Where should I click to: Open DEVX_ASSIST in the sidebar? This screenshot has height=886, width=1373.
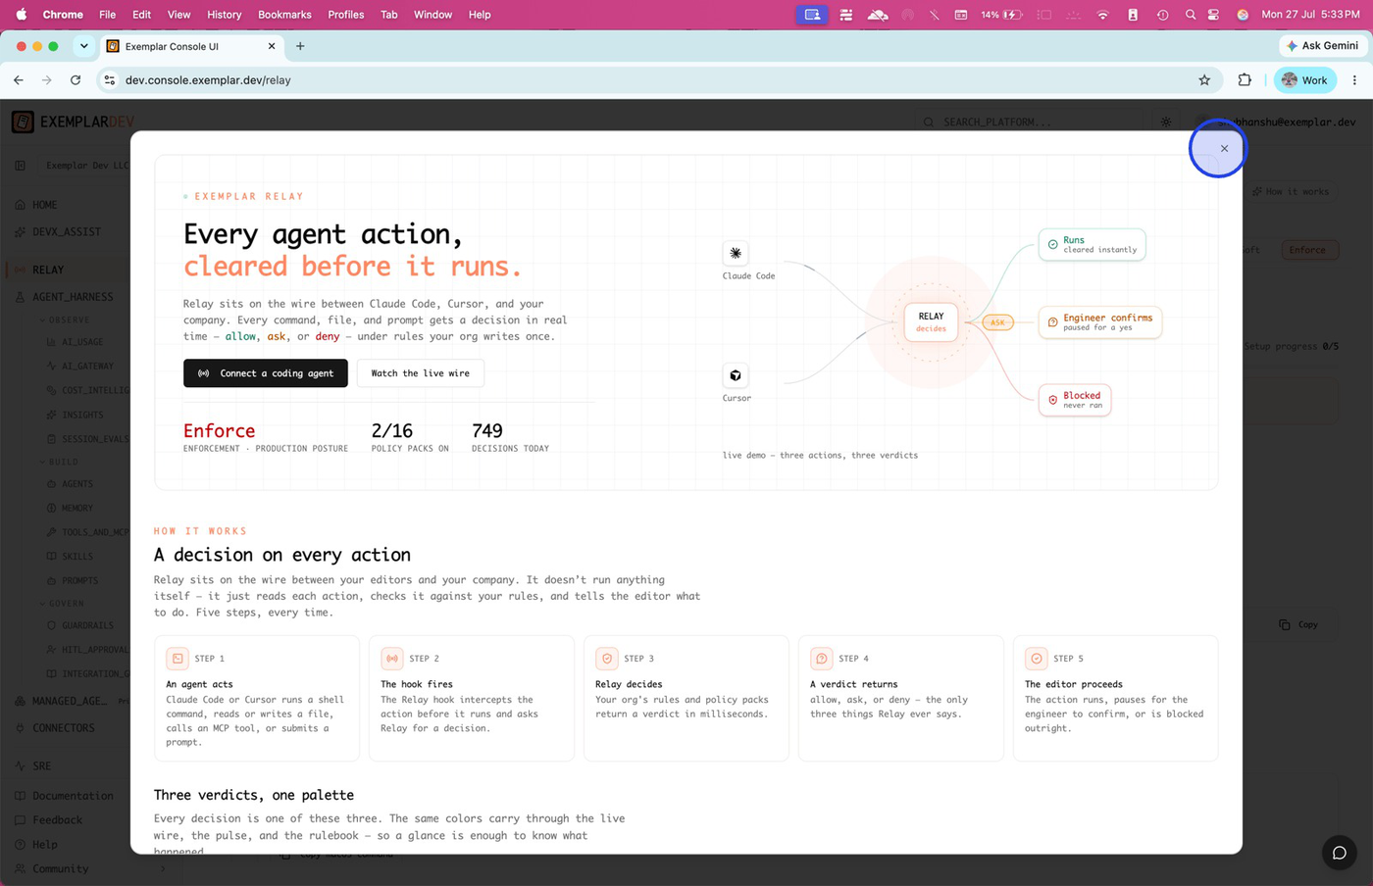[x=65, y=232]
